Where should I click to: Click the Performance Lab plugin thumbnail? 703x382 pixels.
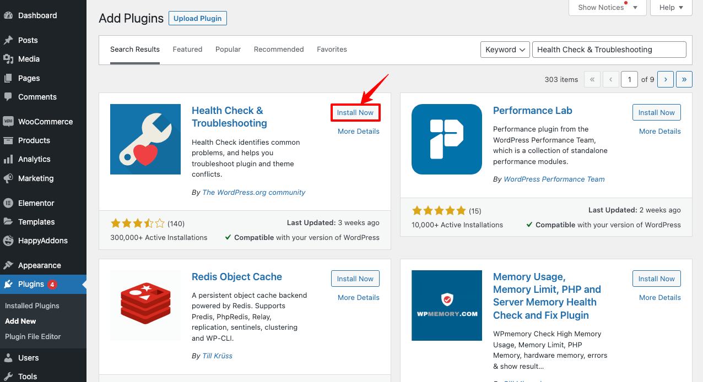447,139
